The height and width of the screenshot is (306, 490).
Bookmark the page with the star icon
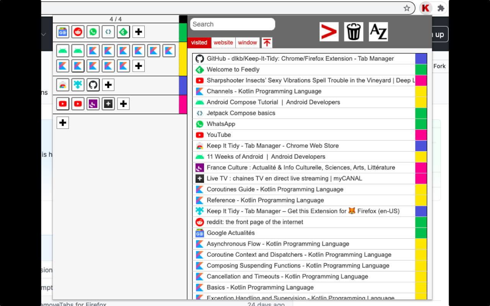pyautogui.click(x=407, y=8)
